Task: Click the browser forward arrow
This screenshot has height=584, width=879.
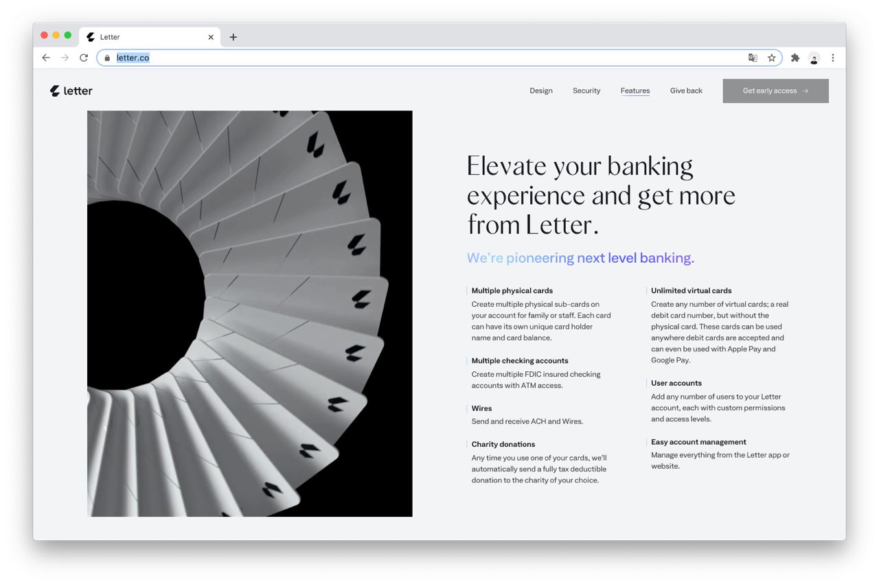Action: [x=65, y=58]
